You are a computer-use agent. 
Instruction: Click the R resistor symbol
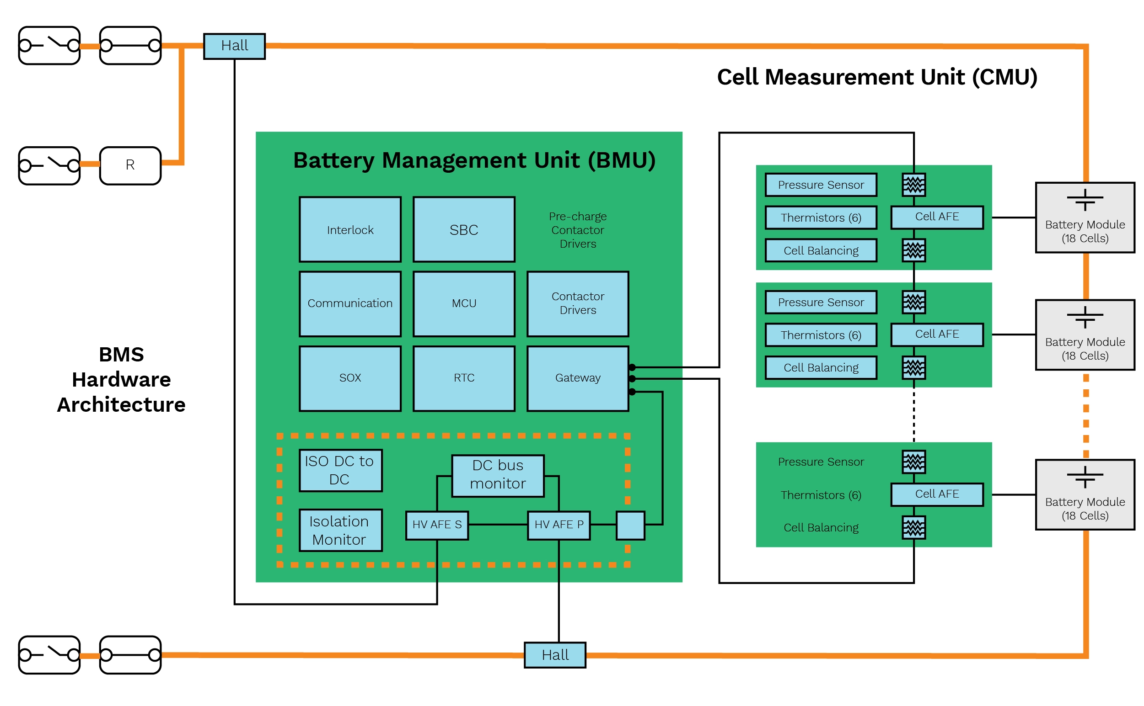pyautogui.click(x=130, y=165)
